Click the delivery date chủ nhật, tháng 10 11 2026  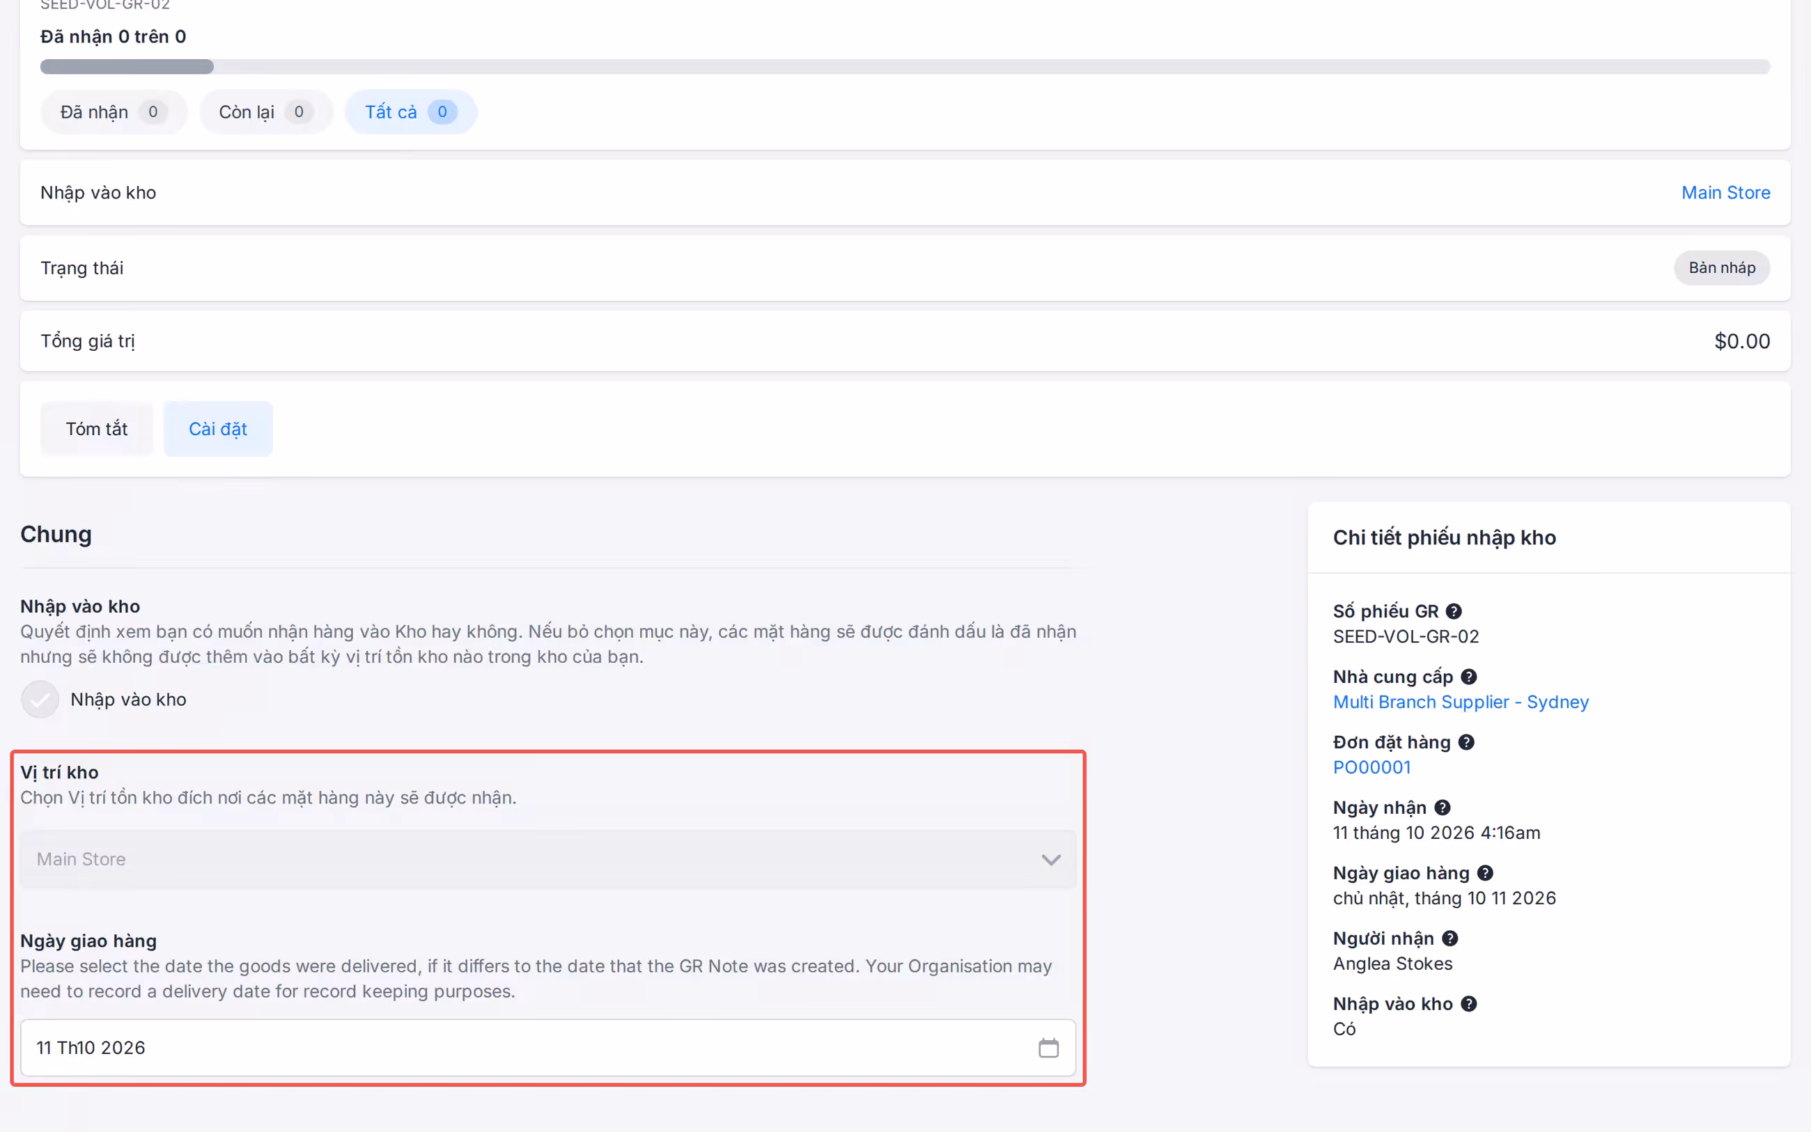pos(1443,897)
